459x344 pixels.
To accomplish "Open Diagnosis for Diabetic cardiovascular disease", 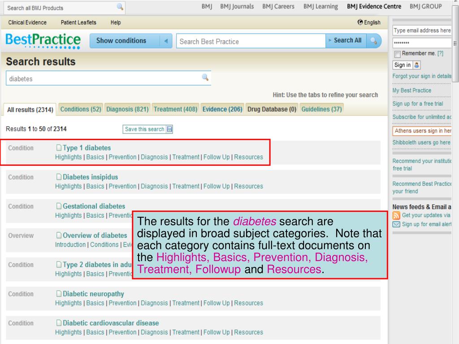I will click(154, 332).
